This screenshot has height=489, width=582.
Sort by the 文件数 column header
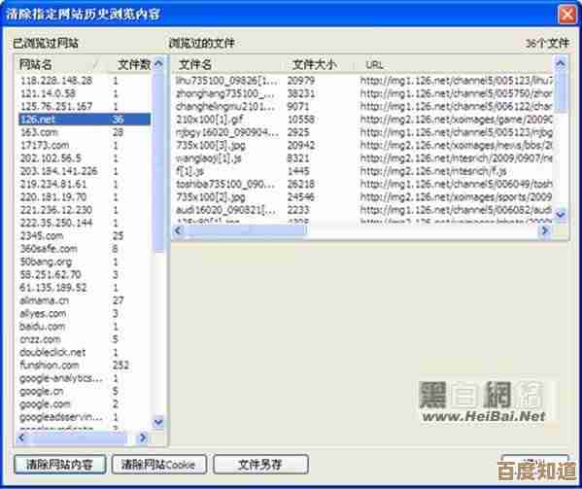coord(134,64)
